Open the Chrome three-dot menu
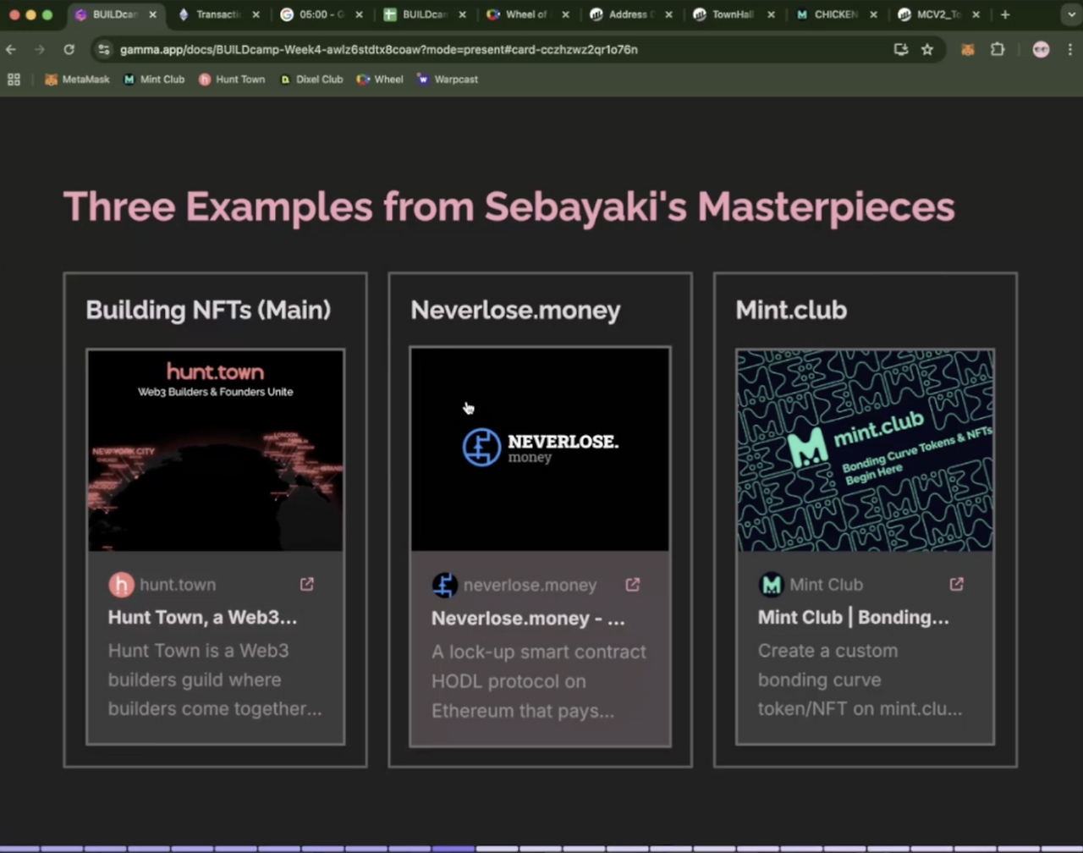This screenshot has width=1083, height=853. (x=1069, y=49)
